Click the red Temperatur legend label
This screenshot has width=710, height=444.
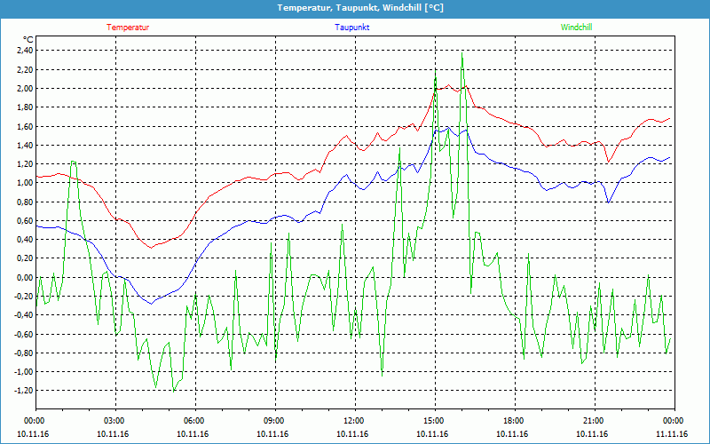click(128, 28)
